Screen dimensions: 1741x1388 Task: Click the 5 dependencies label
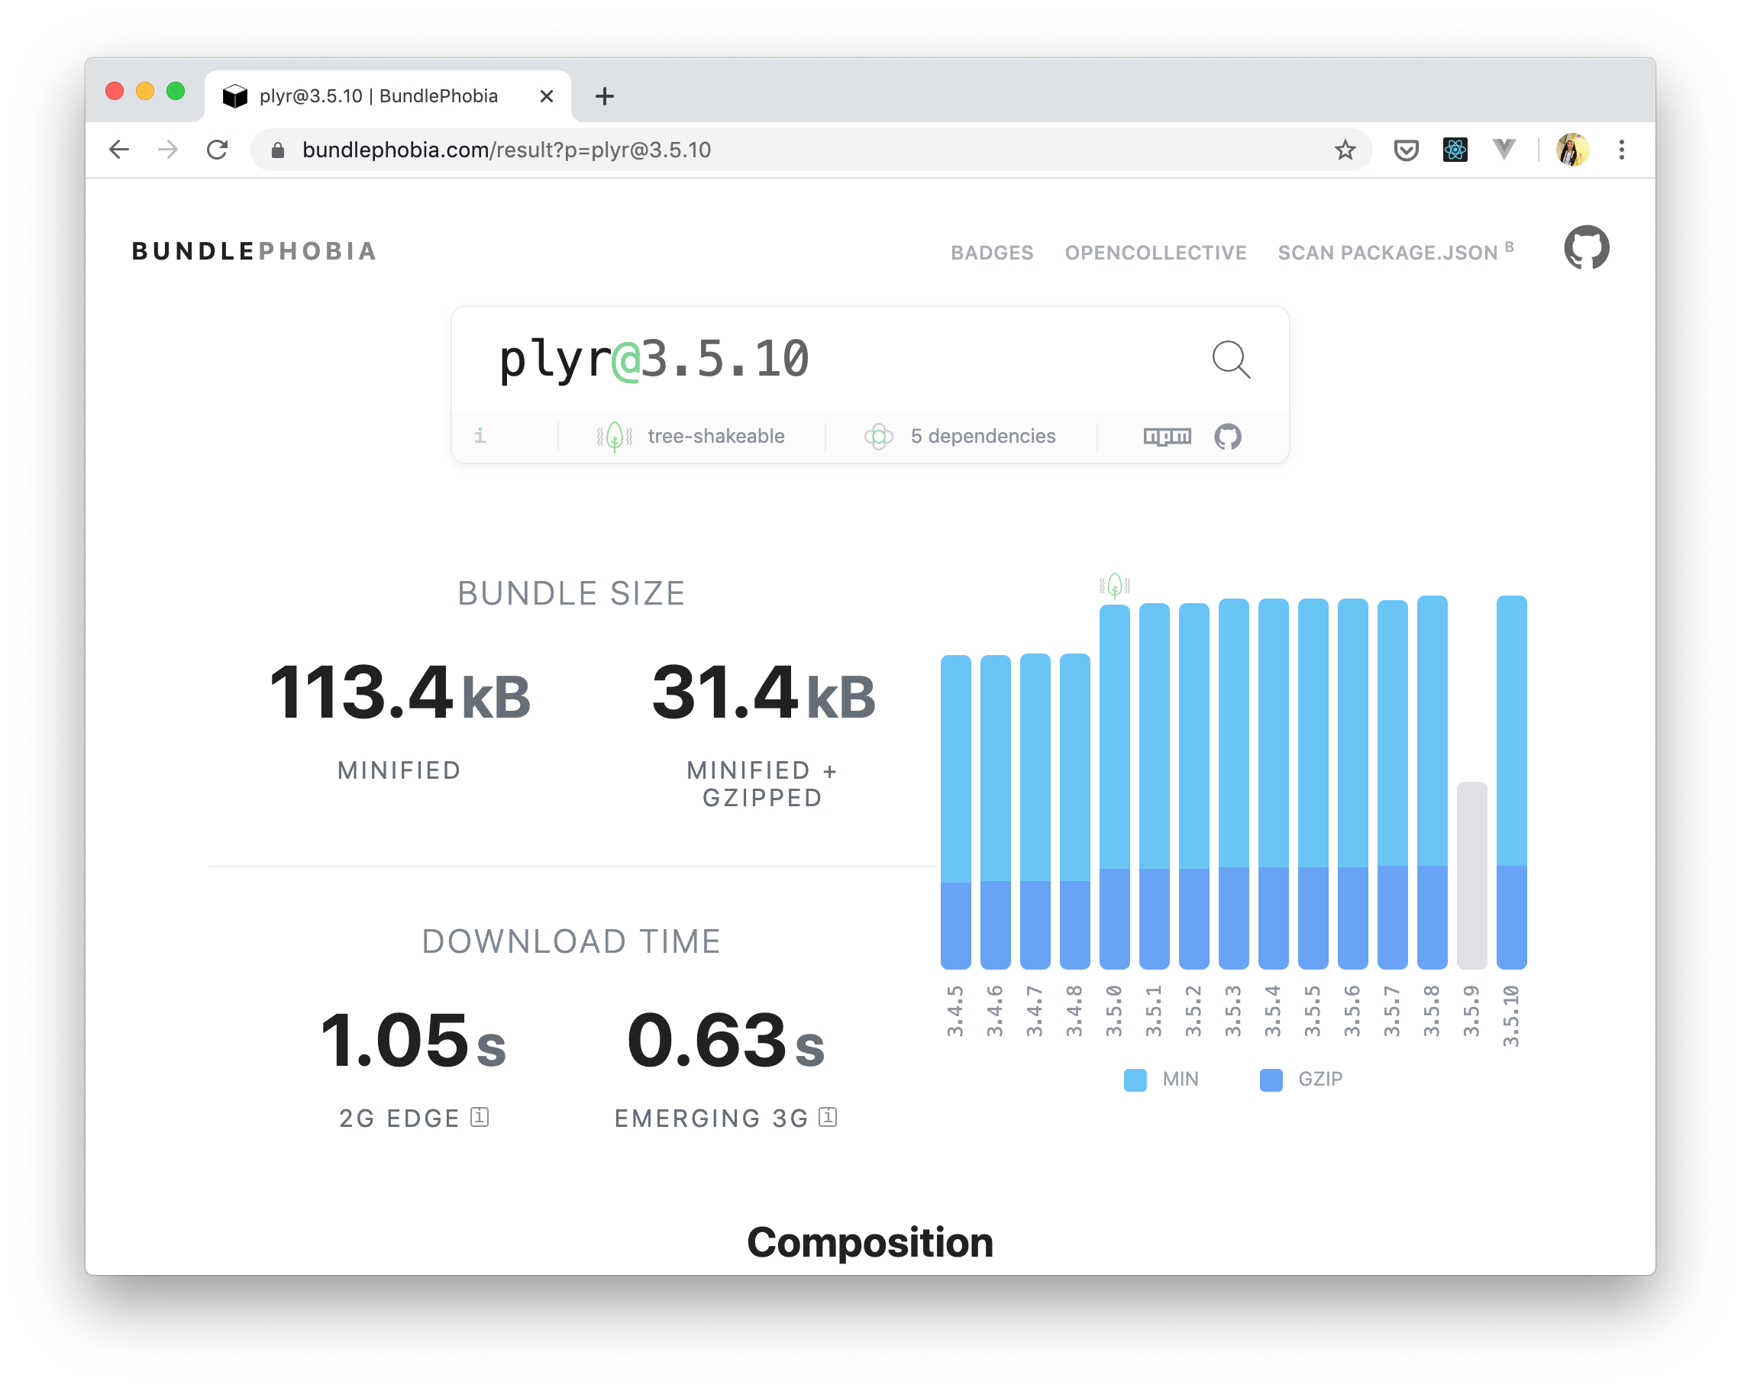point(983,436)
